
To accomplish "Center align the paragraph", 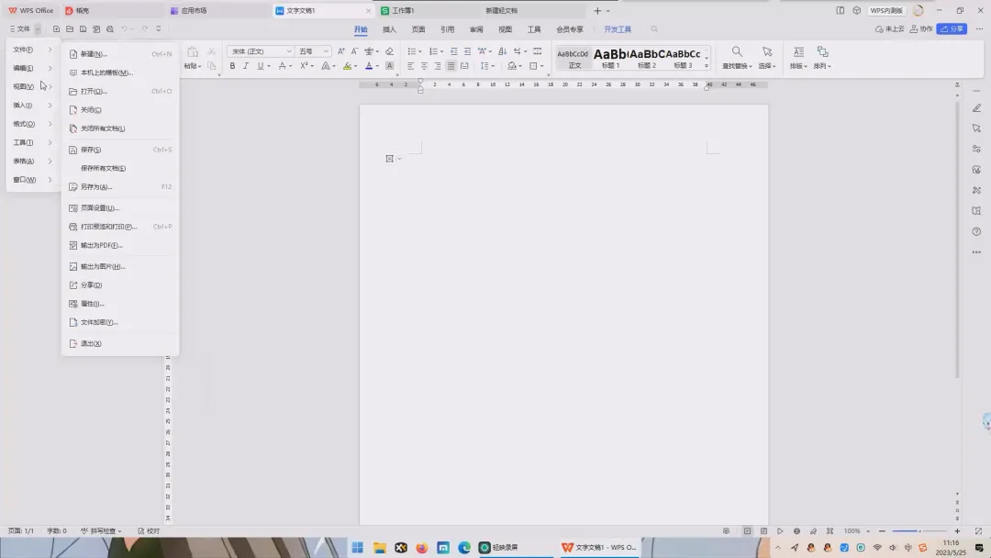I will pos(424,66).
